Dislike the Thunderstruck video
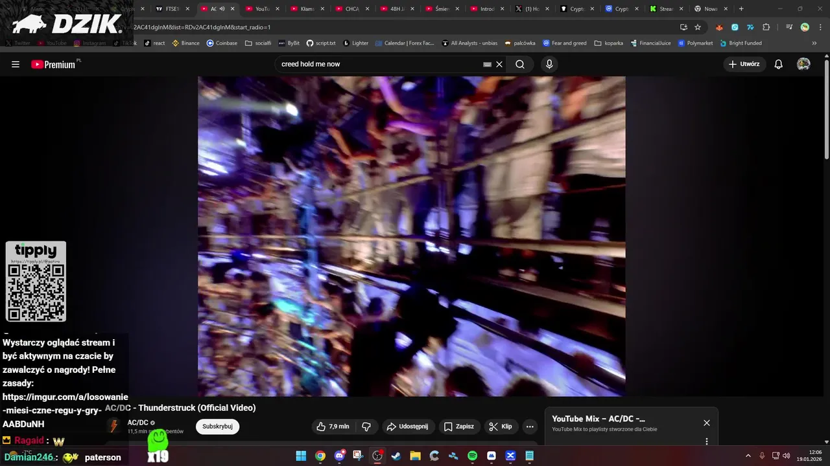Viewport: 830px width, 466px height. [x=366, y=427]
